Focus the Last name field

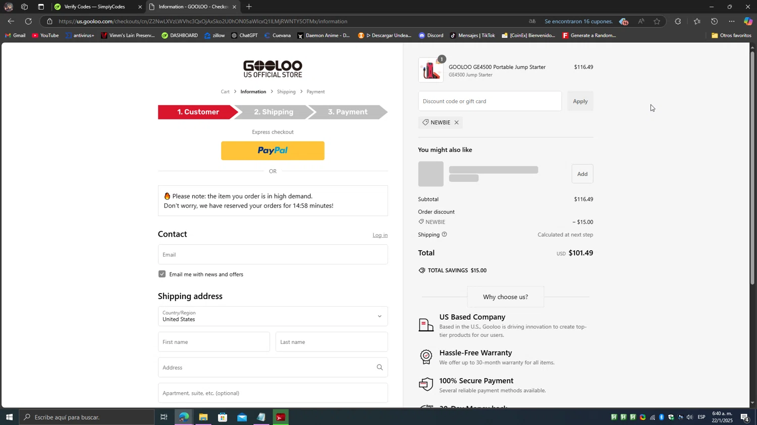click(x=332, y=342)
